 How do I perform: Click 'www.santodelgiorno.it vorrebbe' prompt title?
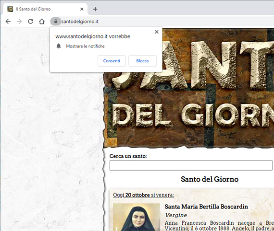coord(93,36)
